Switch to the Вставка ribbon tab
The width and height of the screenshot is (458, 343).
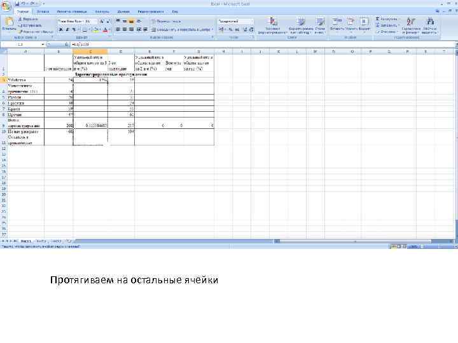click(x=43, y=11)
